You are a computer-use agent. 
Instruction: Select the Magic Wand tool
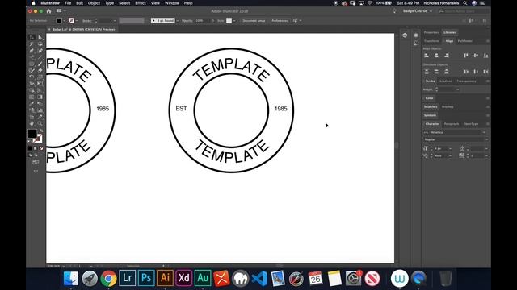point(32,44)
